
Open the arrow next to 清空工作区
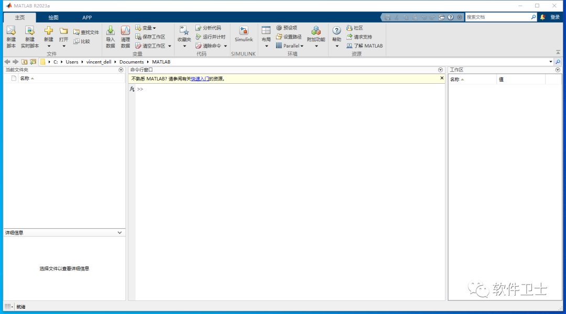coord(170,46)
